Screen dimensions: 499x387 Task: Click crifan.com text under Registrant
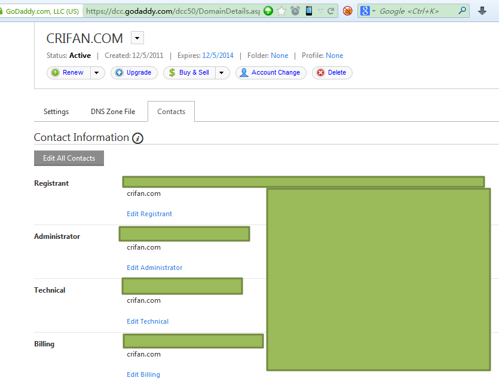click(143, 193)
